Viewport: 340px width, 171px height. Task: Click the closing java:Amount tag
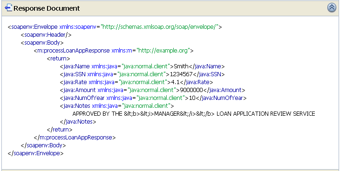pyautogui.click(x=224, y=90)
